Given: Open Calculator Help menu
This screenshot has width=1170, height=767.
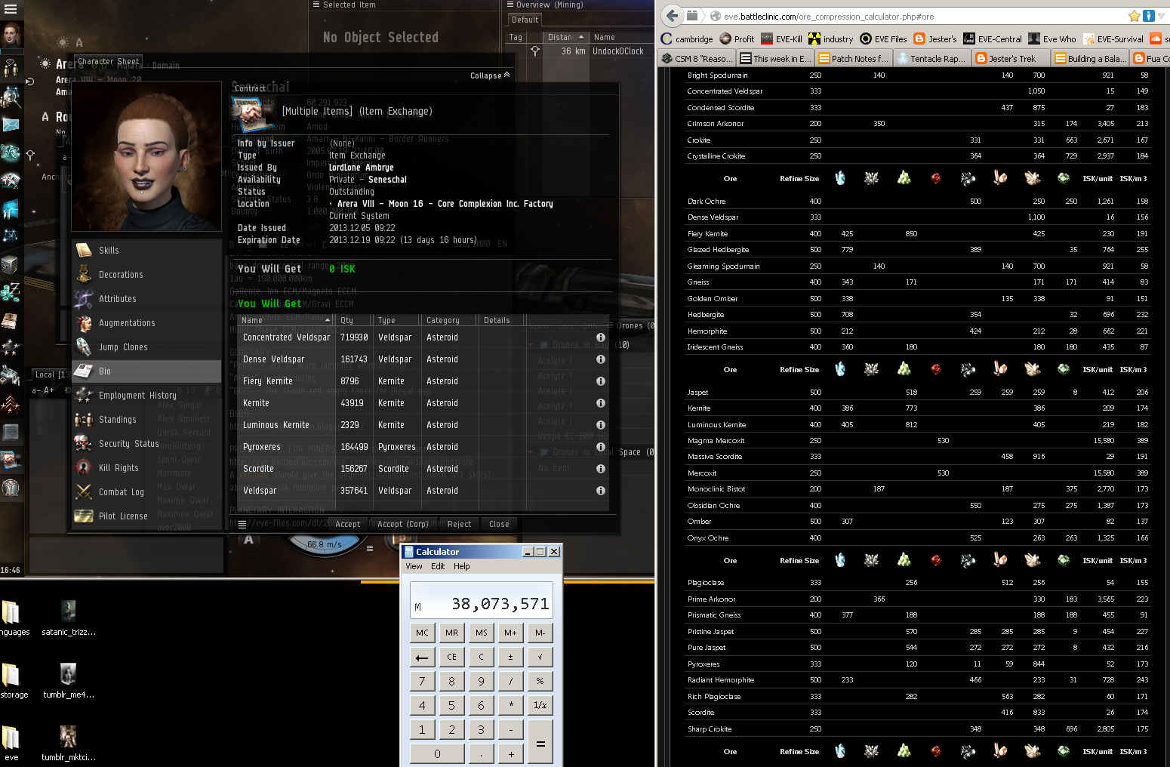Looking at the screenshot, I should coord(462,566).
